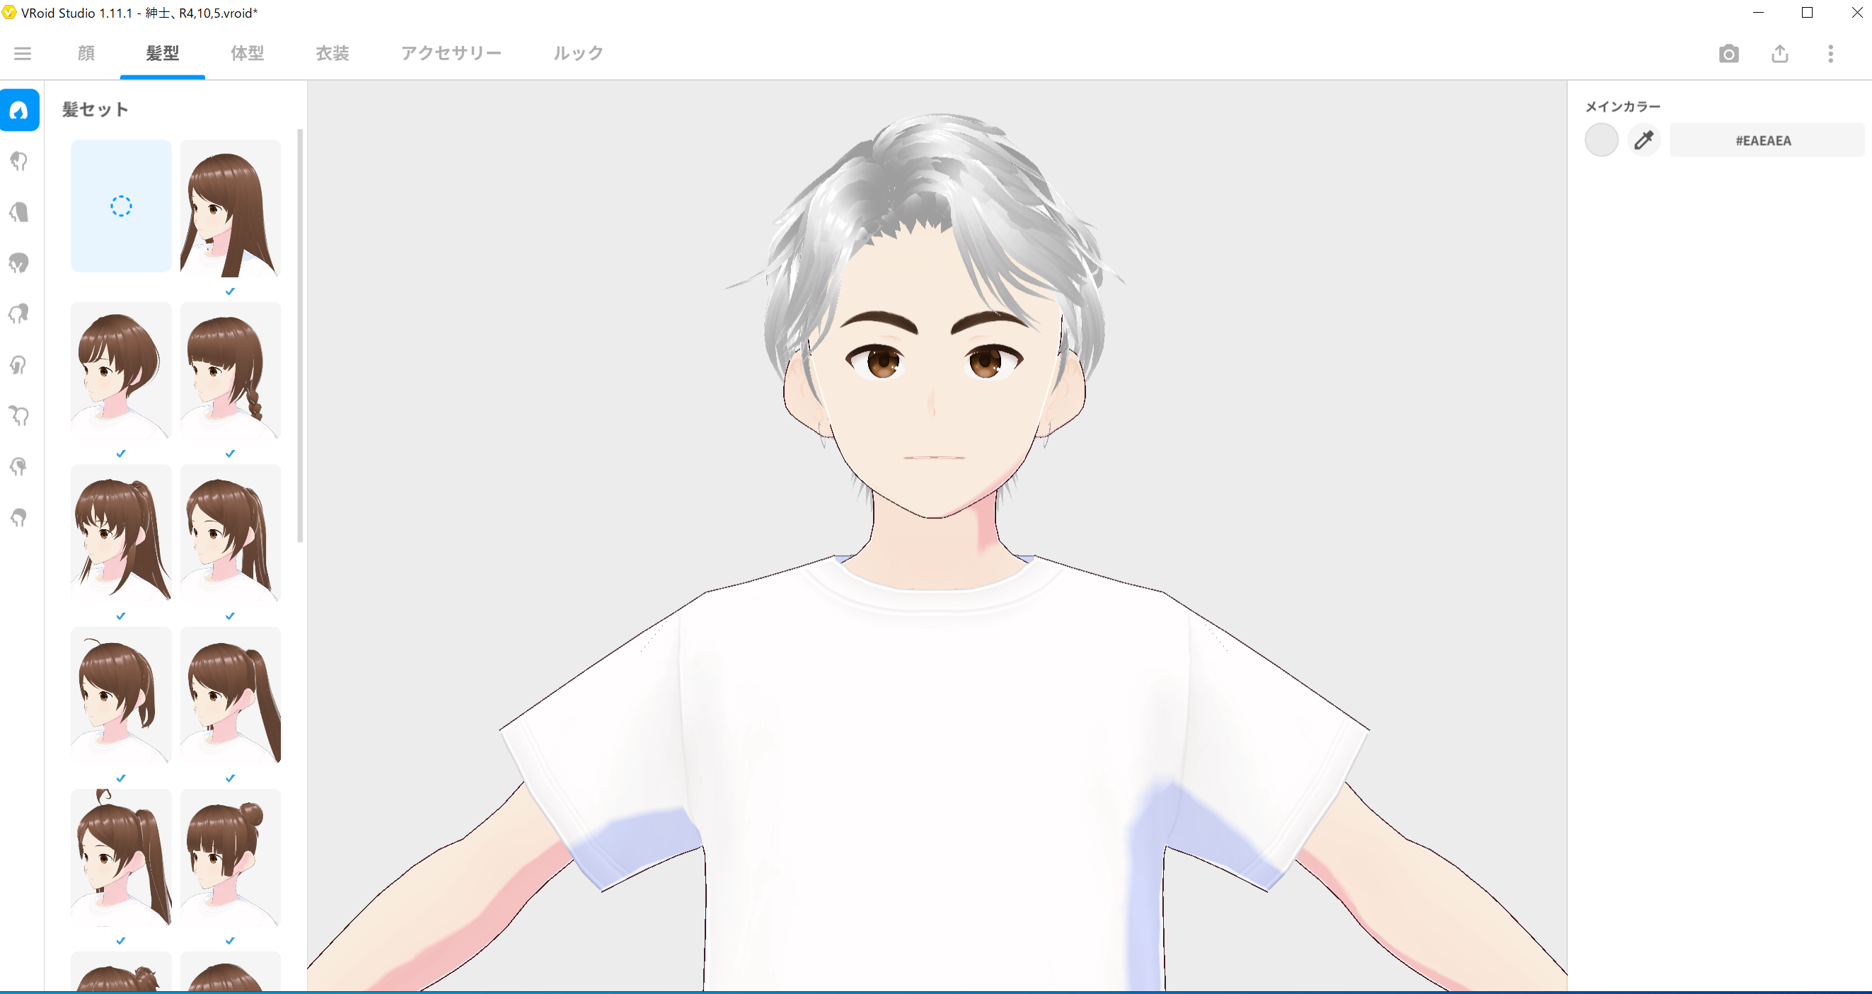
Task: Select the Front Hair (前髪) category icon
Action: point(20,161)
